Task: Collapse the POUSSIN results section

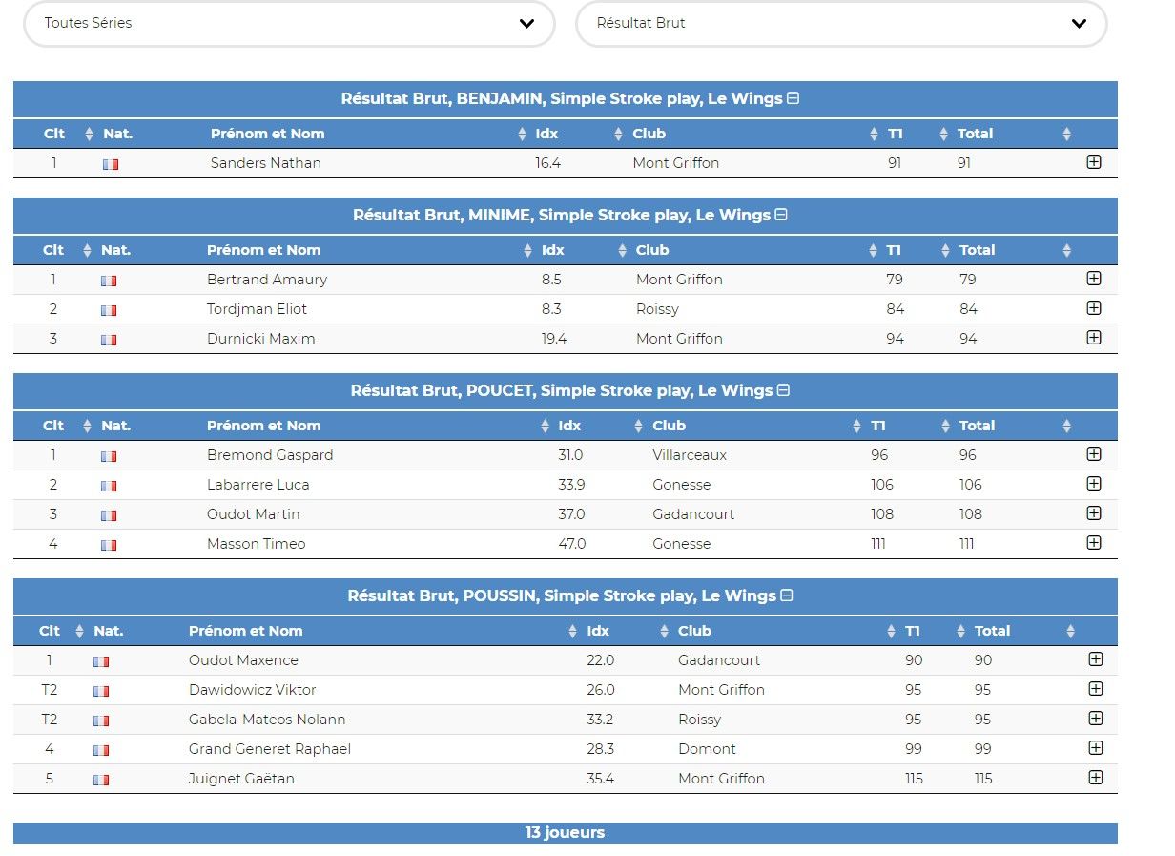Action: [787, 595]
